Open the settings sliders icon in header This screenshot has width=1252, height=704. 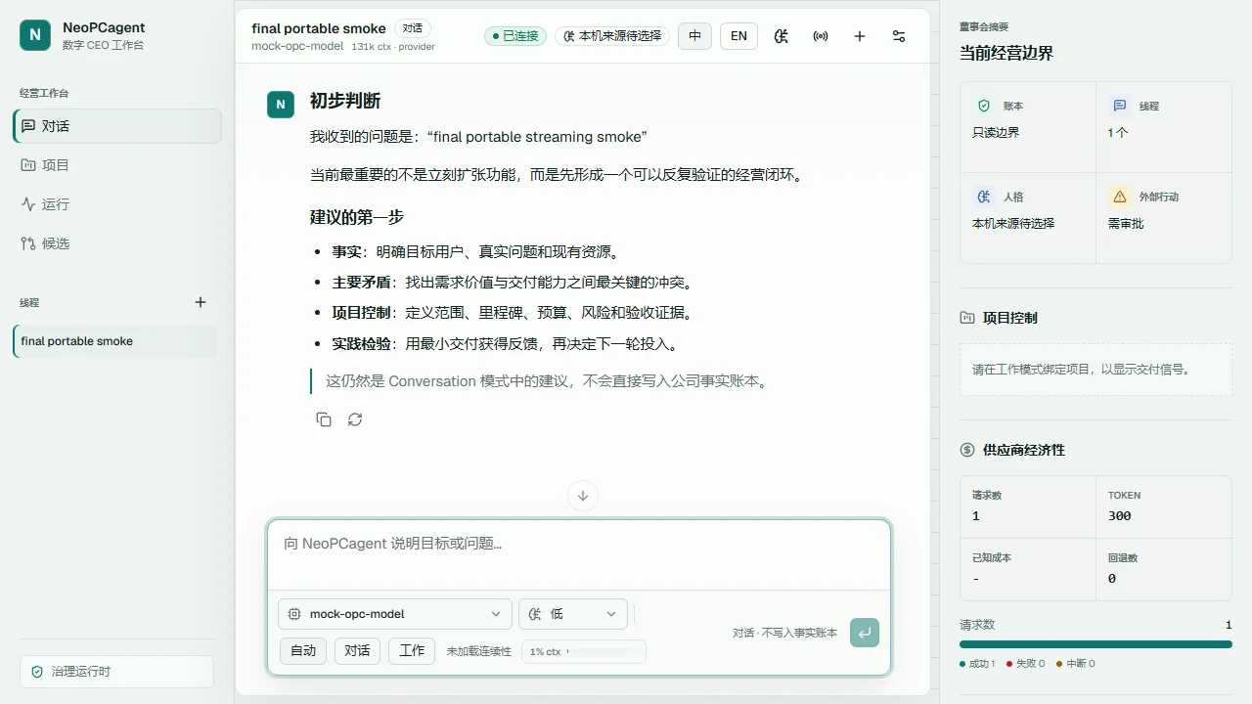pyautogui.click(x=899, y=36)
